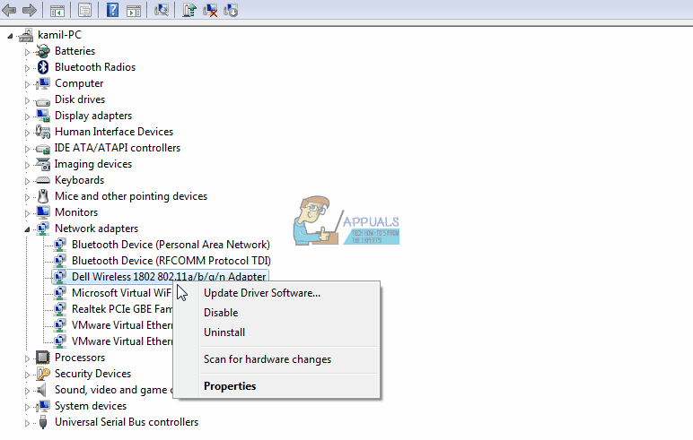
Task: Select Bluetooth Device (Personal Area Network)
Action: [171, 245]
